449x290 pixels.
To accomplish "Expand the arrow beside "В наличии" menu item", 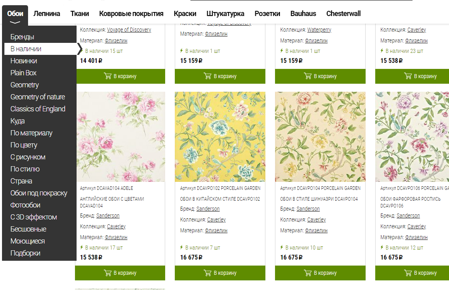I will 79,49.
